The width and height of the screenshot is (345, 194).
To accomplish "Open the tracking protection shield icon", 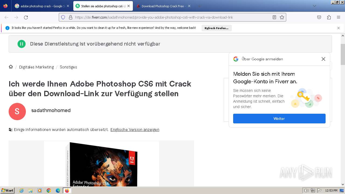I will tap(63, 17).
